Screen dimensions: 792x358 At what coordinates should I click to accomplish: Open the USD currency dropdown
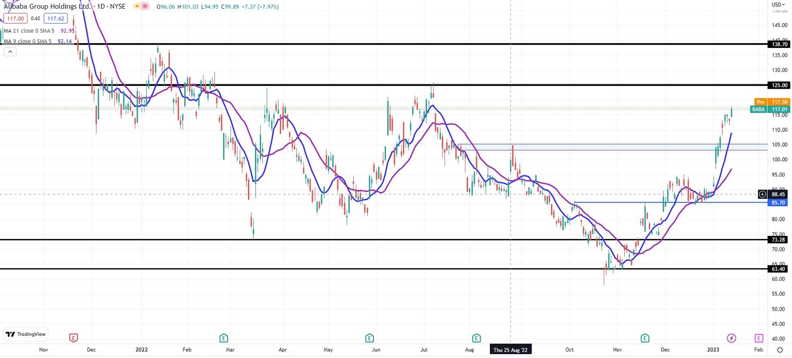778,5
